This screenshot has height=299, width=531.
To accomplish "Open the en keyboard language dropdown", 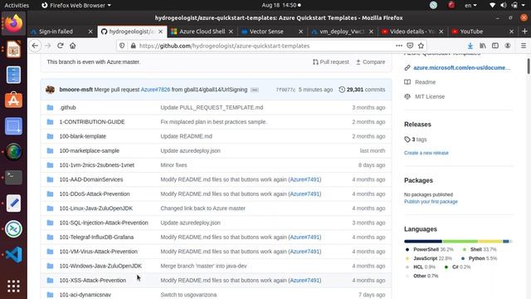I will 470,5.
